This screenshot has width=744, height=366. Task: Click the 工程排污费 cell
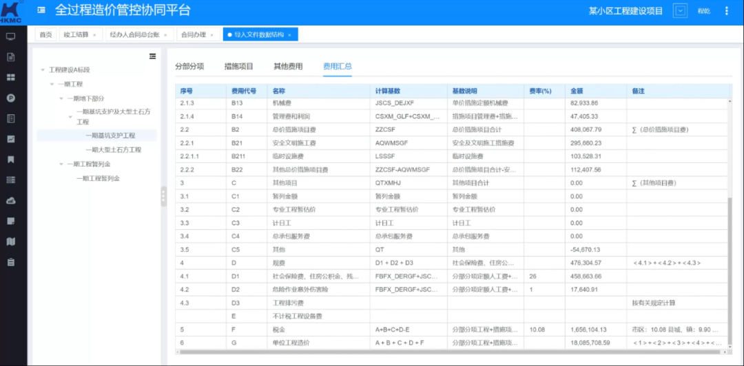tap(318, 303)
